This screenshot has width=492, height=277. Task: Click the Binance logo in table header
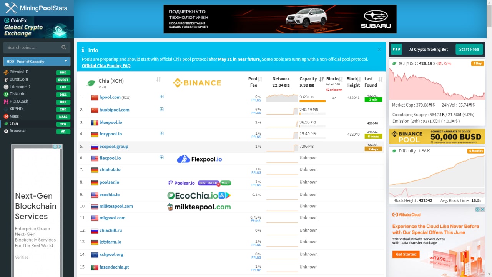197,83
